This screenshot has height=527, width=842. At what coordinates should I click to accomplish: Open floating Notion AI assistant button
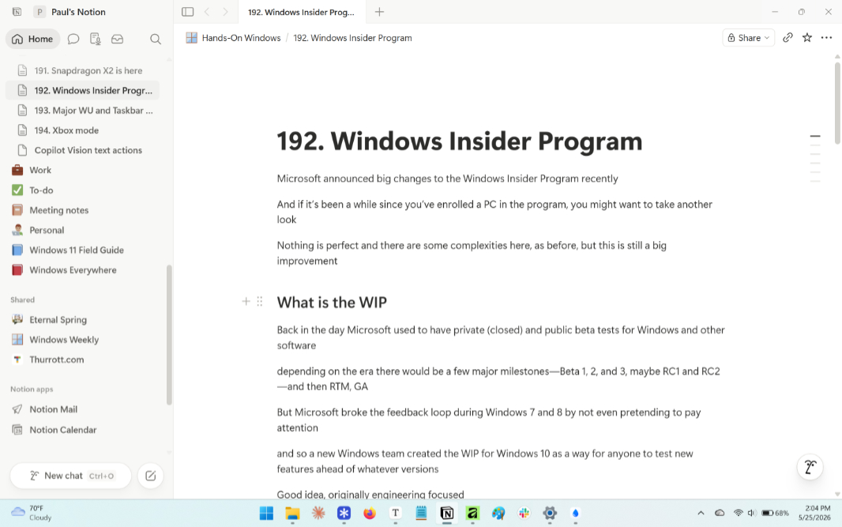[810, 467]
